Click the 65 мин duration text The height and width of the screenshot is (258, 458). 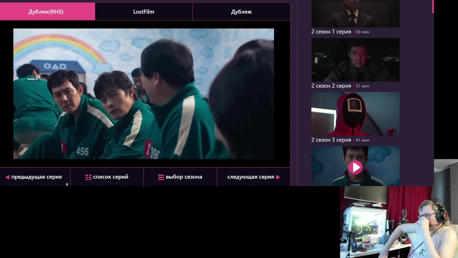click(x=362, y=32)
